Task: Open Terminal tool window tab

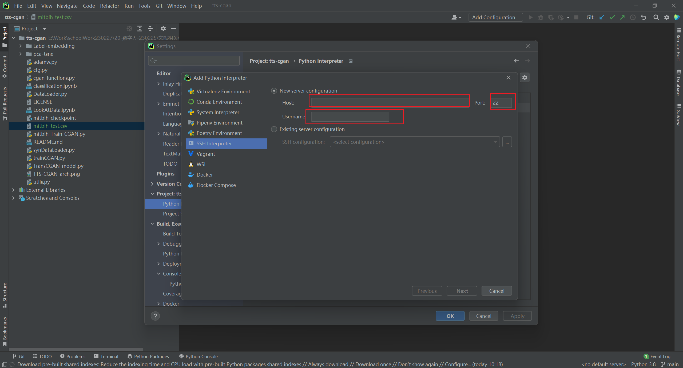Action: [x=106, y=356]
